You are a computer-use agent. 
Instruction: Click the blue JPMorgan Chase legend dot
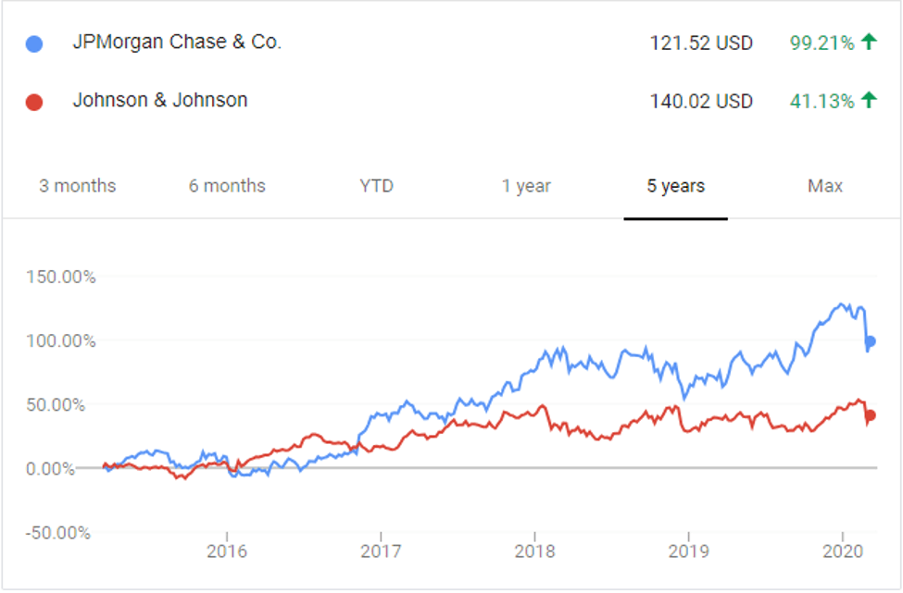pyautogui.click(x=35, y=43)
